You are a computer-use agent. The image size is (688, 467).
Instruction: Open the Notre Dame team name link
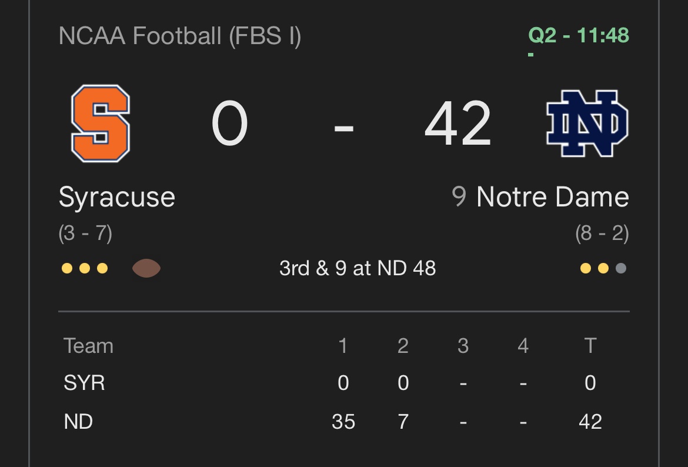[553, 196]
